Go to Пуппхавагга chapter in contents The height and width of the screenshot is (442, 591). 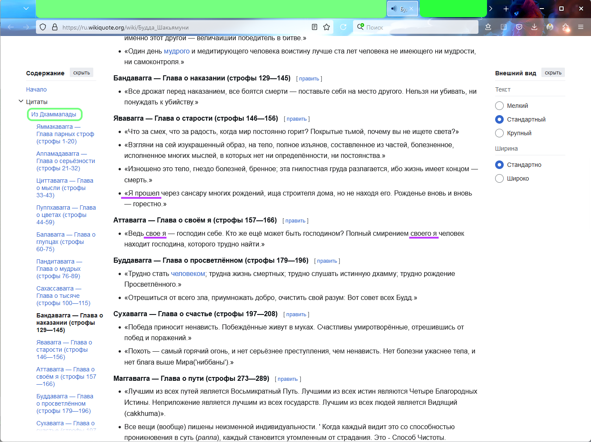(66, 215)
